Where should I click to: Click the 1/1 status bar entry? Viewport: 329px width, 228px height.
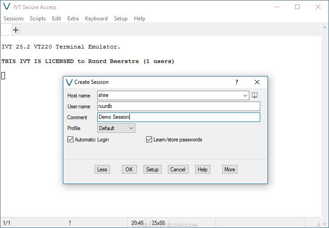tap(6, 223)
